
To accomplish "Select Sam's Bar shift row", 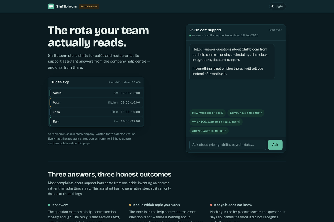I will pos(96,121).
